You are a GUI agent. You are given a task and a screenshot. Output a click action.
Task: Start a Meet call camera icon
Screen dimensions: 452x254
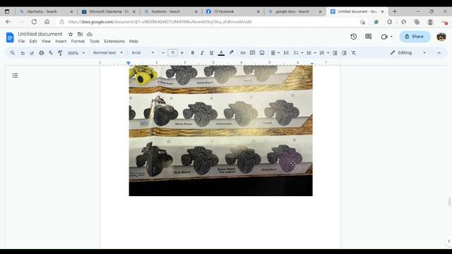pyautogui.click(x=384, y=37)
